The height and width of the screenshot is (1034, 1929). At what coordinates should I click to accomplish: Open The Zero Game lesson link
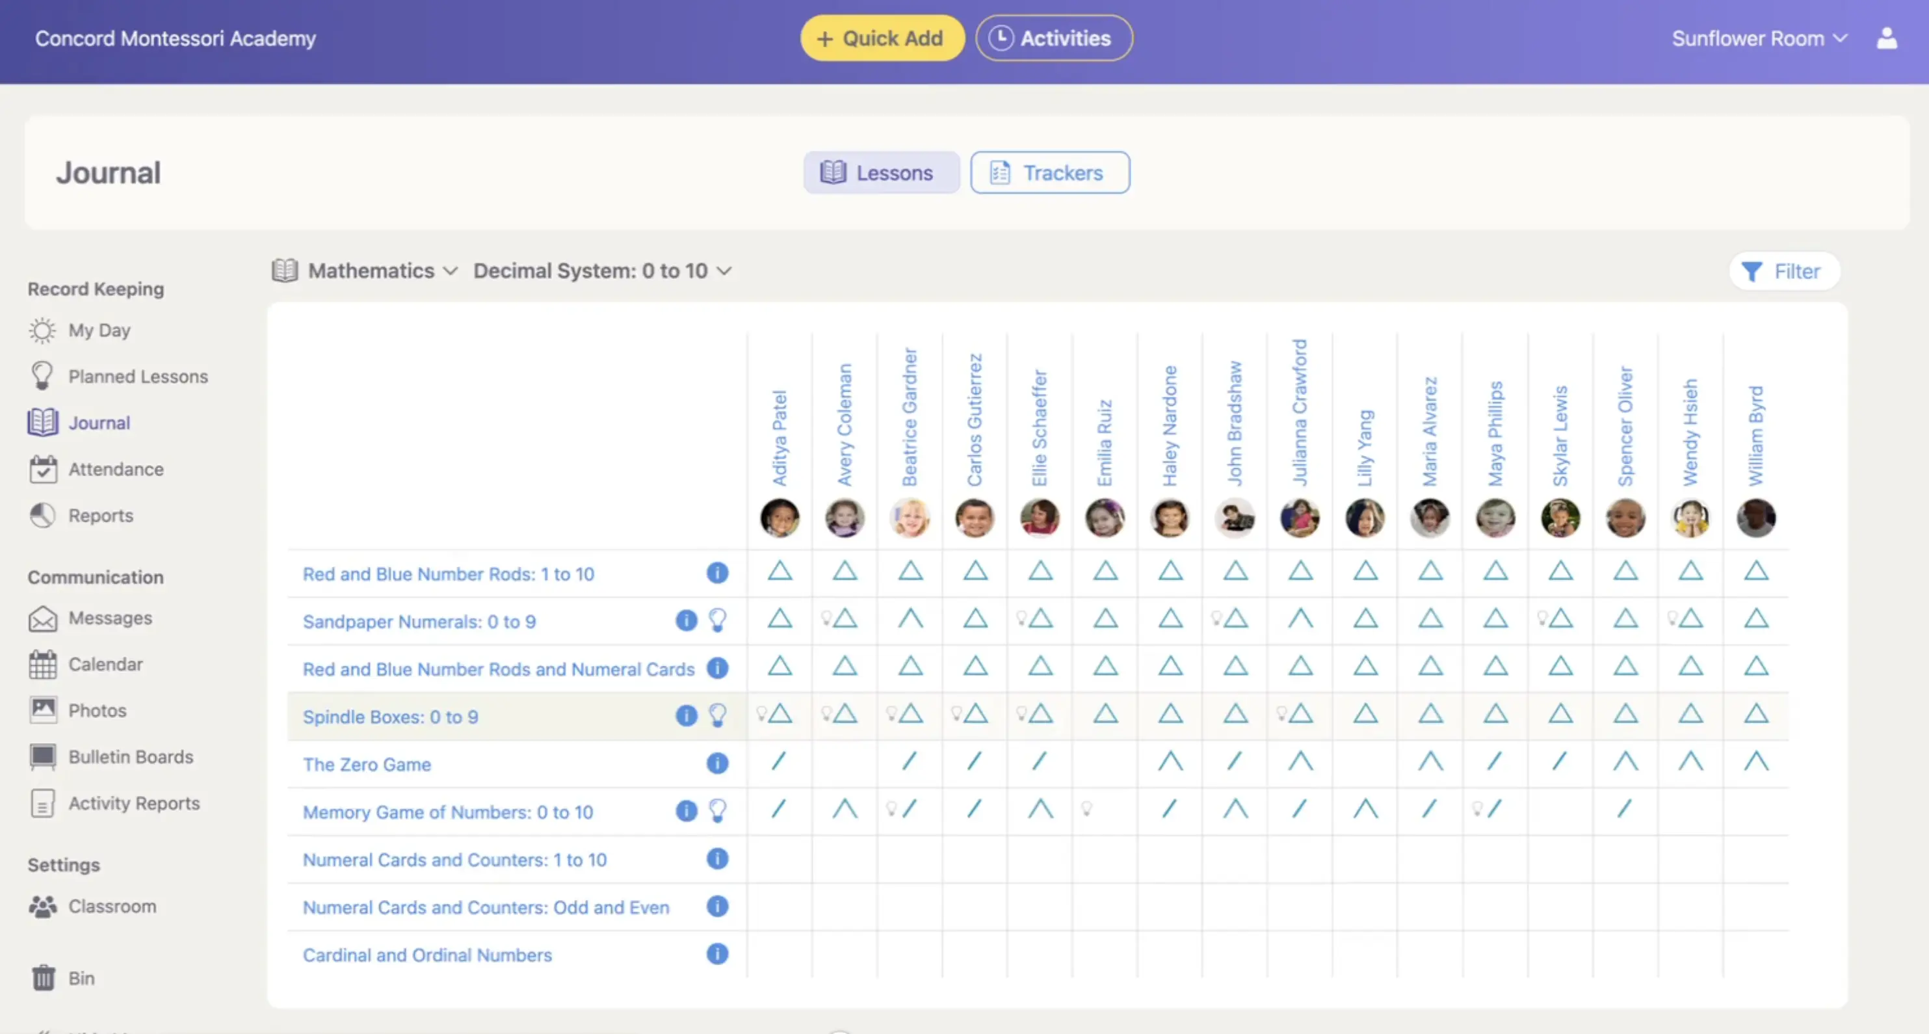pos(366,764)
